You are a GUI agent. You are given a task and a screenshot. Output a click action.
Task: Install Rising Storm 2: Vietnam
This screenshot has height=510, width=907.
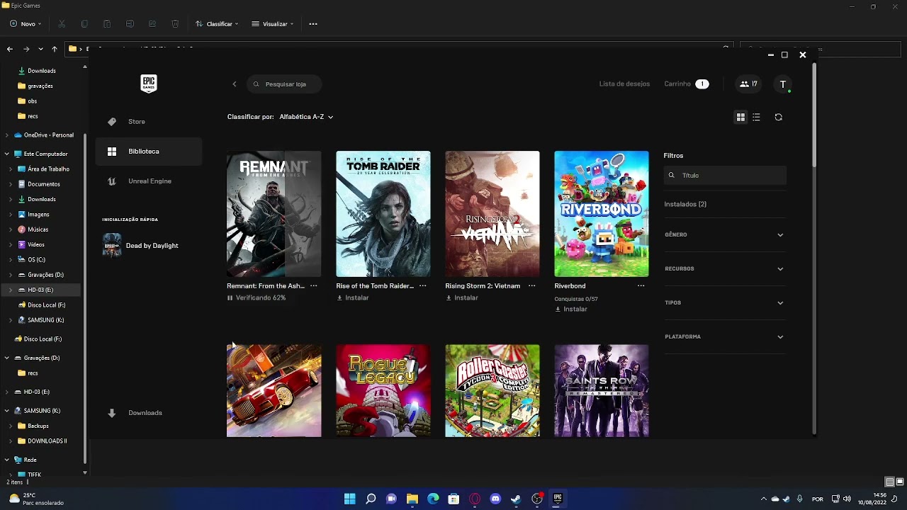coord(462,298)
